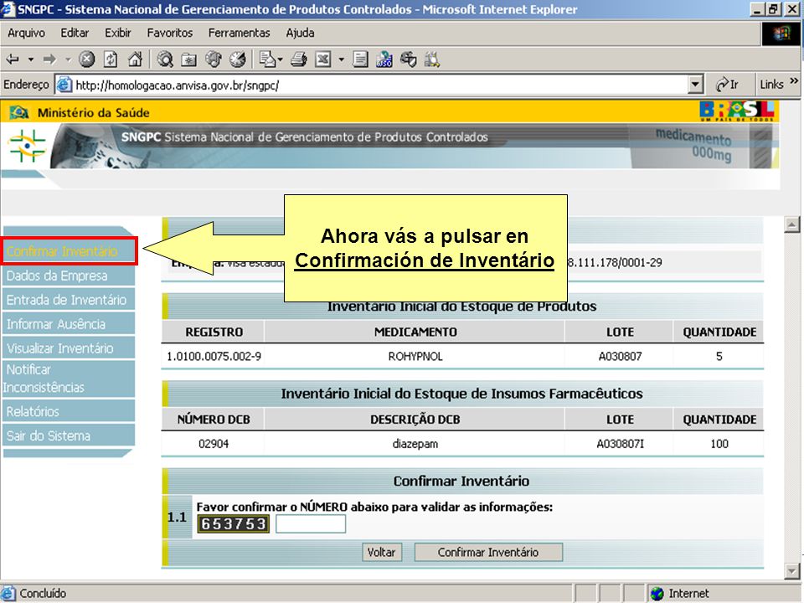Click the lote A030807 cell
804x603 pixels.
click(620, 357)
